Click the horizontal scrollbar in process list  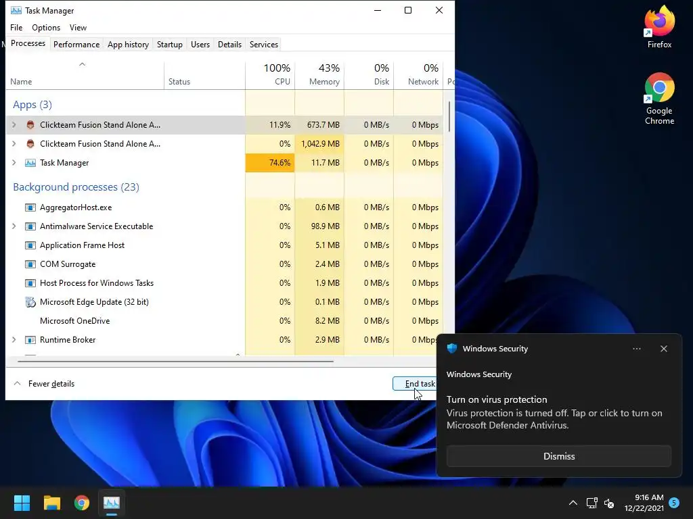pyautogui.click(x=175, y=361)
